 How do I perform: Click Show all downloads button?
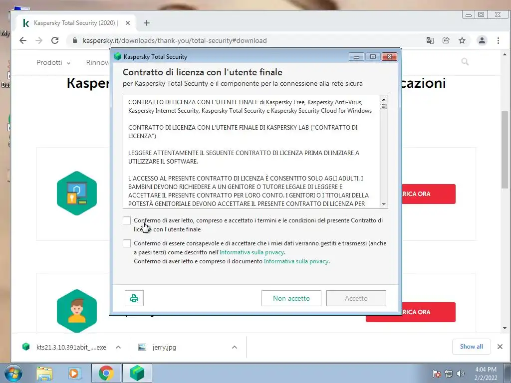(471, 347)
